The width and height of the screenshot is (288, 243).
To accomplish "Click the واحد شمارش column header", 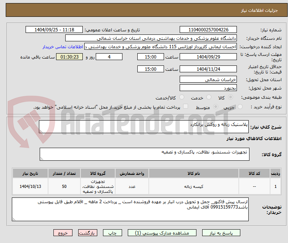I will click(132, 173).
